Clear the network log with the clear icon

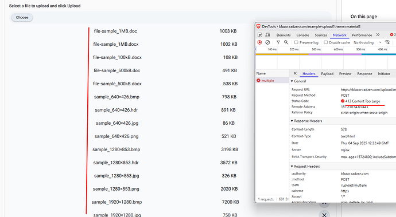pyautogui.click(x=267, y=42)
